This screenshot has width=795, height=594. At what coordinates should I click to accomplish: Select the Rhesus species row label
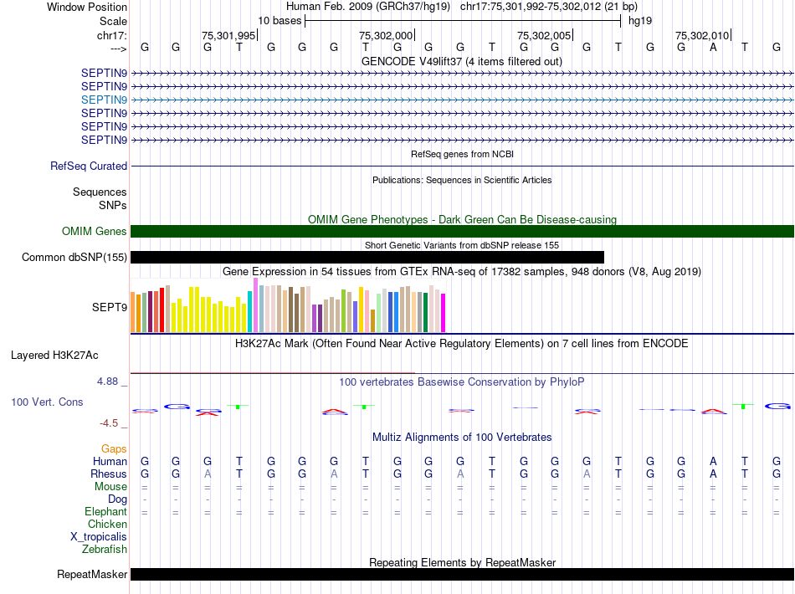(x=108, y=474)
